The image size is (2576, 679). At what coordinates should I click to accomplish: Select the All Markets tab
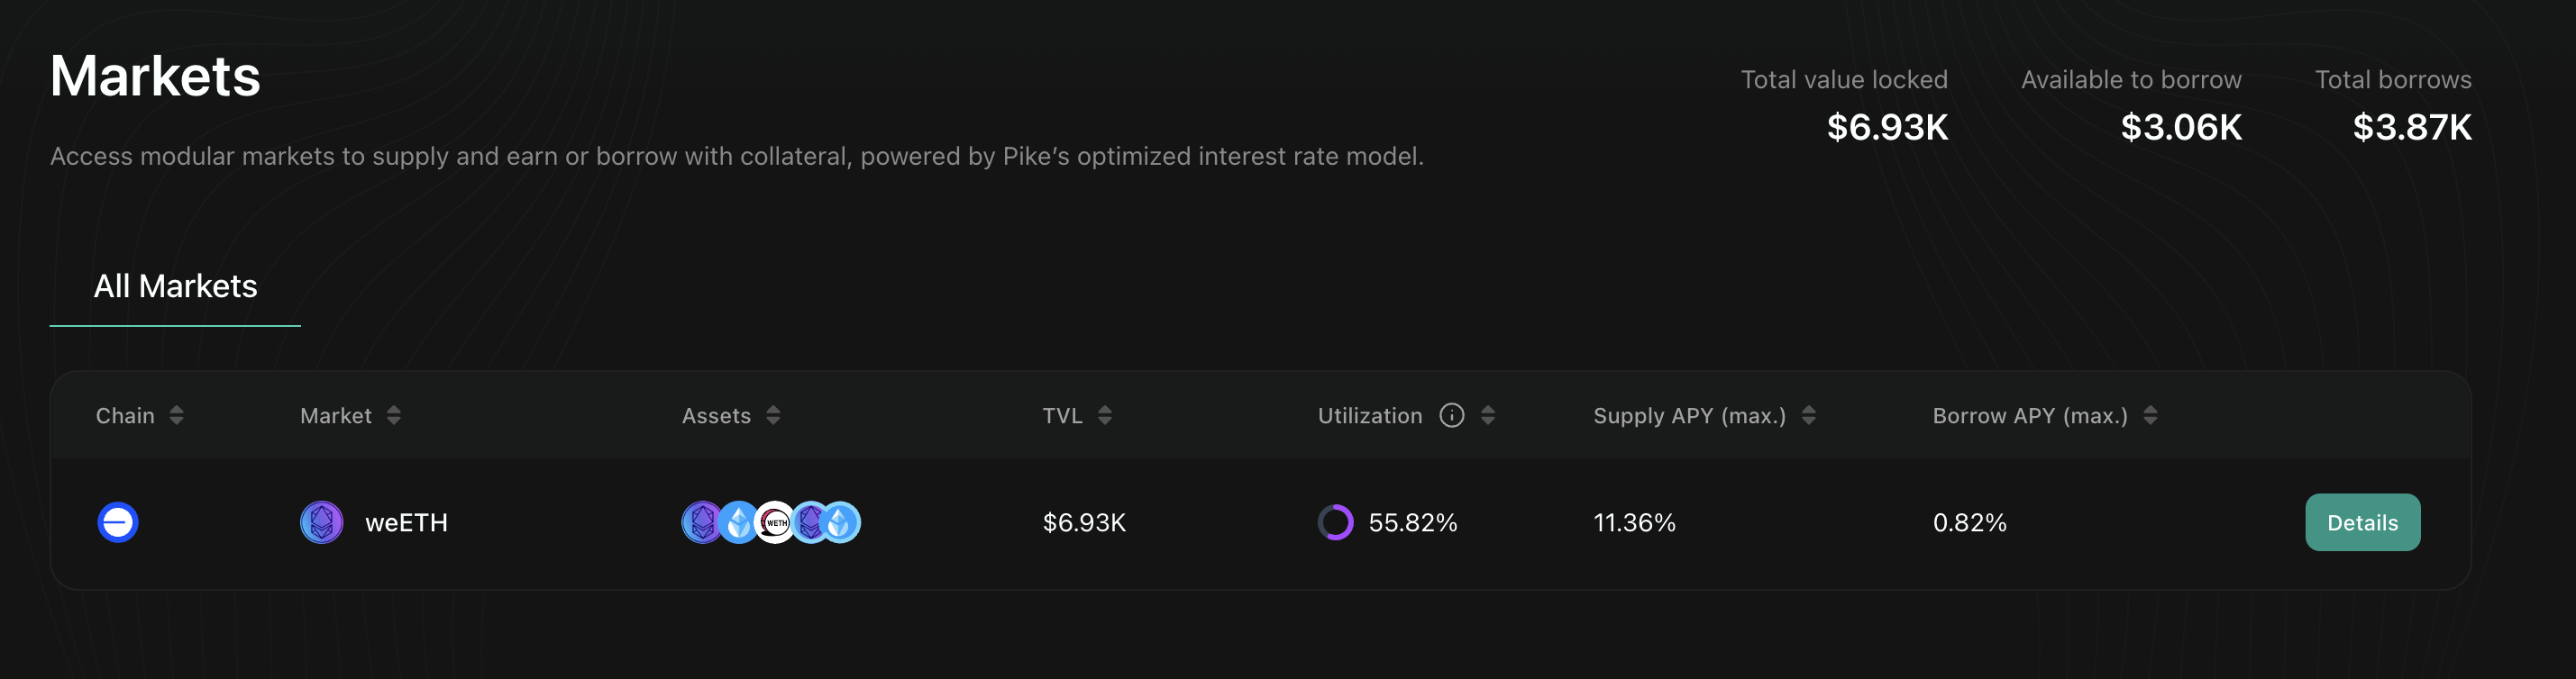click(175, 286)
